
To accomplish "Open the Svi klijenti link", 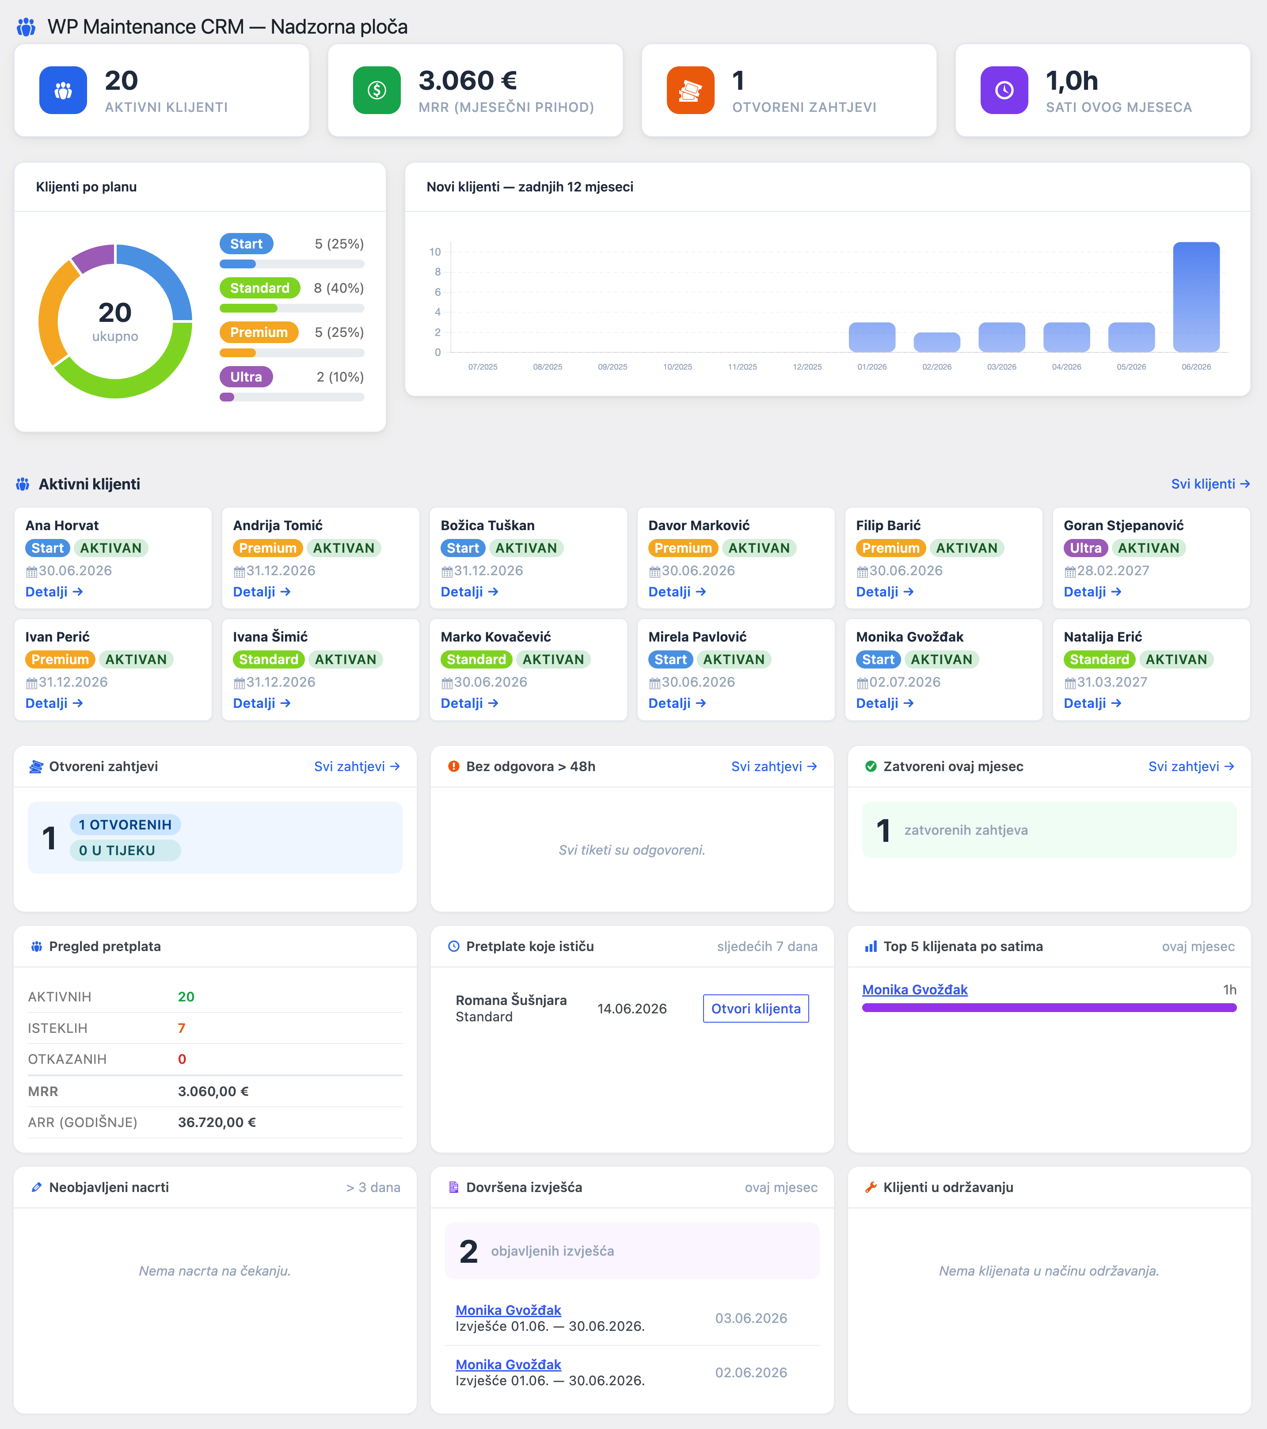I will click(1210, 484).
